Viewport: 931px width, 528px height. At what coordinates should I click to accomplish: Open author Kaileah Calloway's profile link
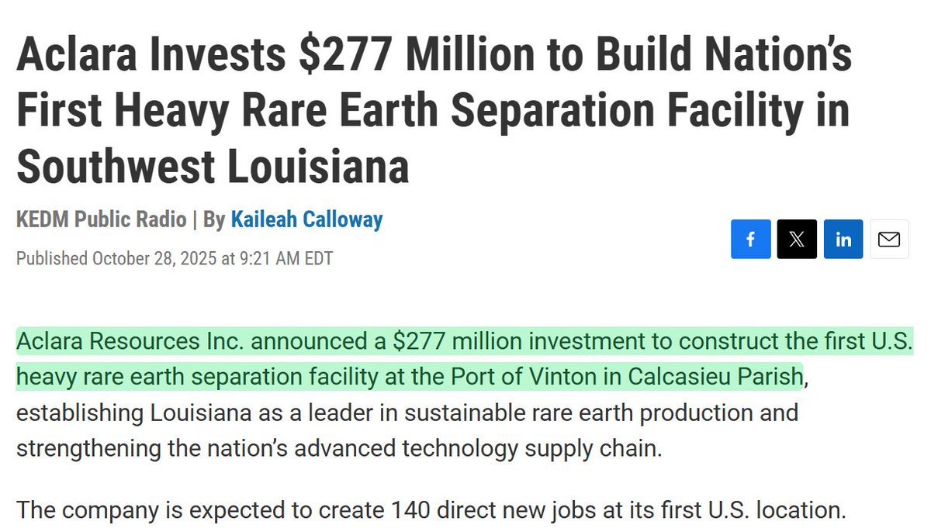(x=306, y=219)
